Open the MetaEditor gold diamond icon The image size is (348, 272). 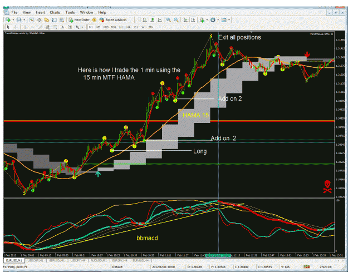(x=94, y=20)
